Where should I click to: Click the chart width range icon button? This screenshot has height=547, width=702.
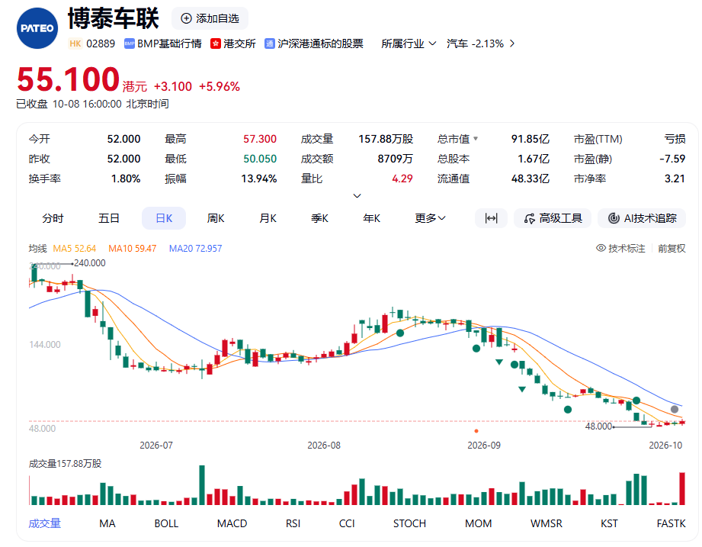(491, 218)
